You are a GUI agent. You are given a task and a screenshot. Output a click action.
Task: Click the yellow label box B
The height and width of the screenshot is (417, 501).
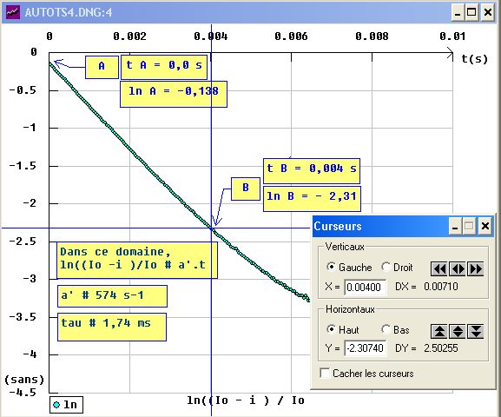pyautogui.click(x=246, y=189)
